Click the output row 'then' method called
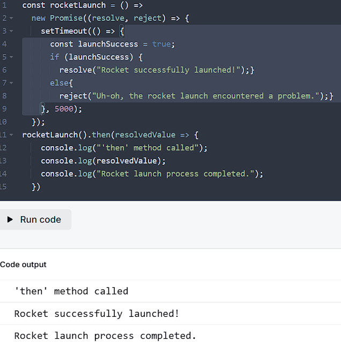Image resolution: width=341 pixels, height=342 pixels. coord(171,291)
